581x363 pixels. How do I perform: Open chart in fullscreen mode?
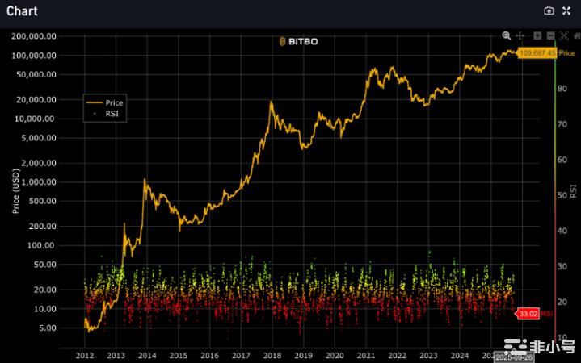pyautogui.click(x=566, y=11)
